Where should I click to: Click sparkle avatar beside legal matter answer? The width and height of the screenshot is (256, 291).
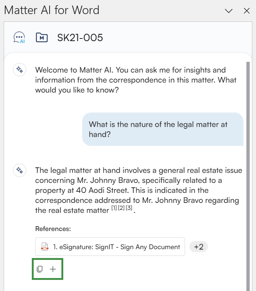coord(19,170)
